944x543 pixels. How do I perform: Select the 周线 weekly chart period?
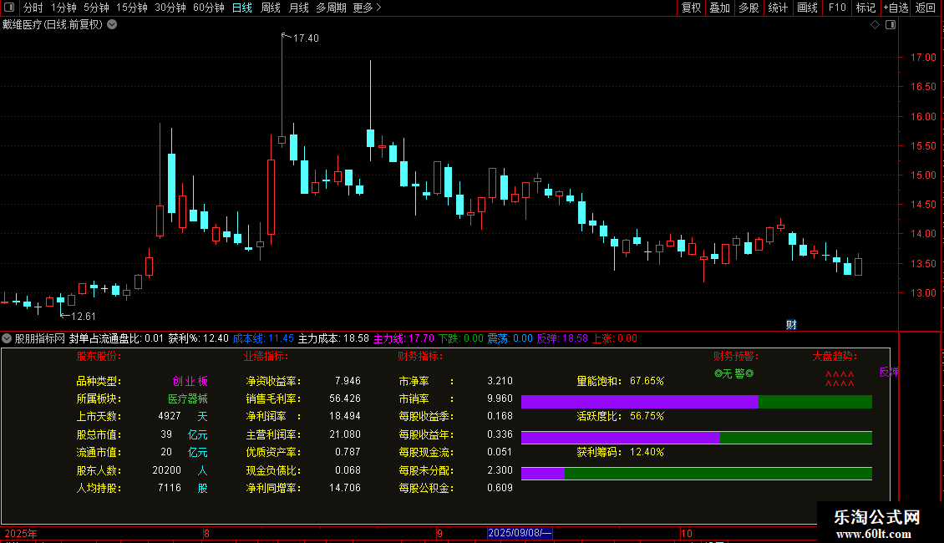[271, 8]
